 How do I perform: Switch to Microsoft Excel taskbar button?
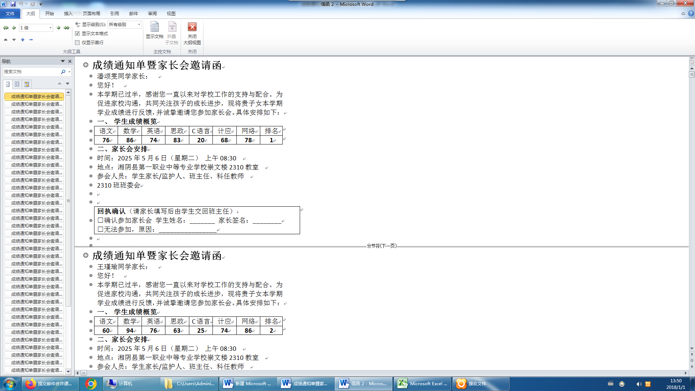[x=422, y=383]
